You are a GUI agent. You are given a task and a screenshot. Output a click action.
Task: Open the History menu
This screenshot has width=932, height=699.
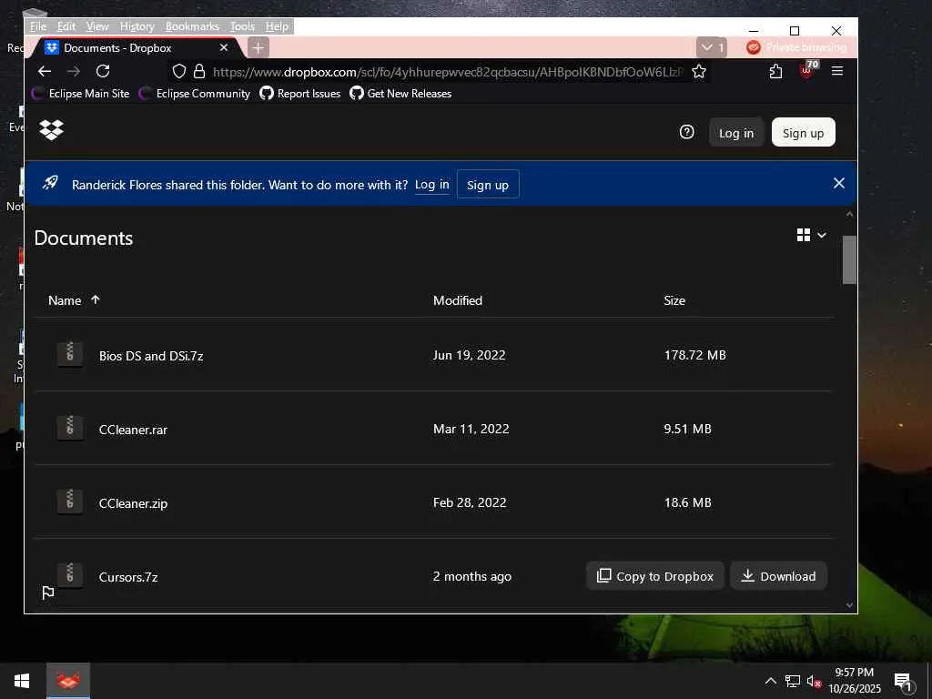tap(137, 26)
